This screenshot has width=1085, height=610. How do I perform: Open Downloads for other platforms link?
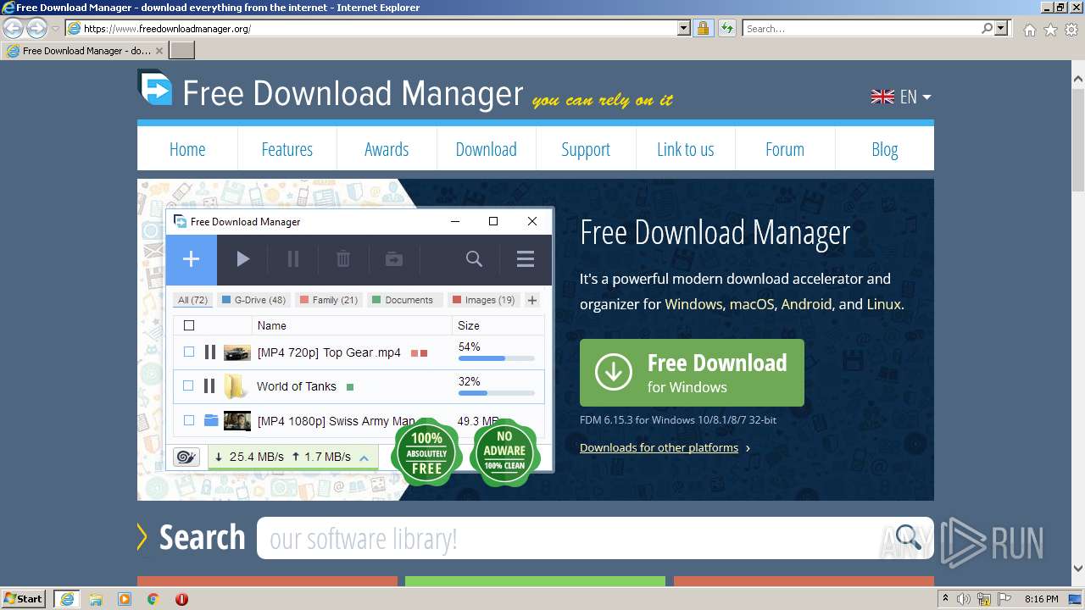[x=659, y=447]
